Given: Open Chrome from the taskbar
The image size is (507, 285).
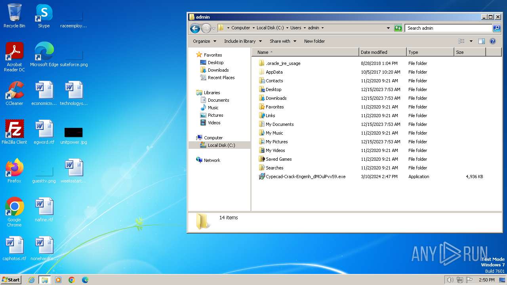Looking at the screenshot, I should pos(72,280).
